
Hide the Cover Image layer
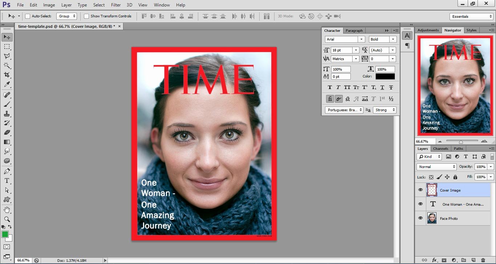coord(420,190)
